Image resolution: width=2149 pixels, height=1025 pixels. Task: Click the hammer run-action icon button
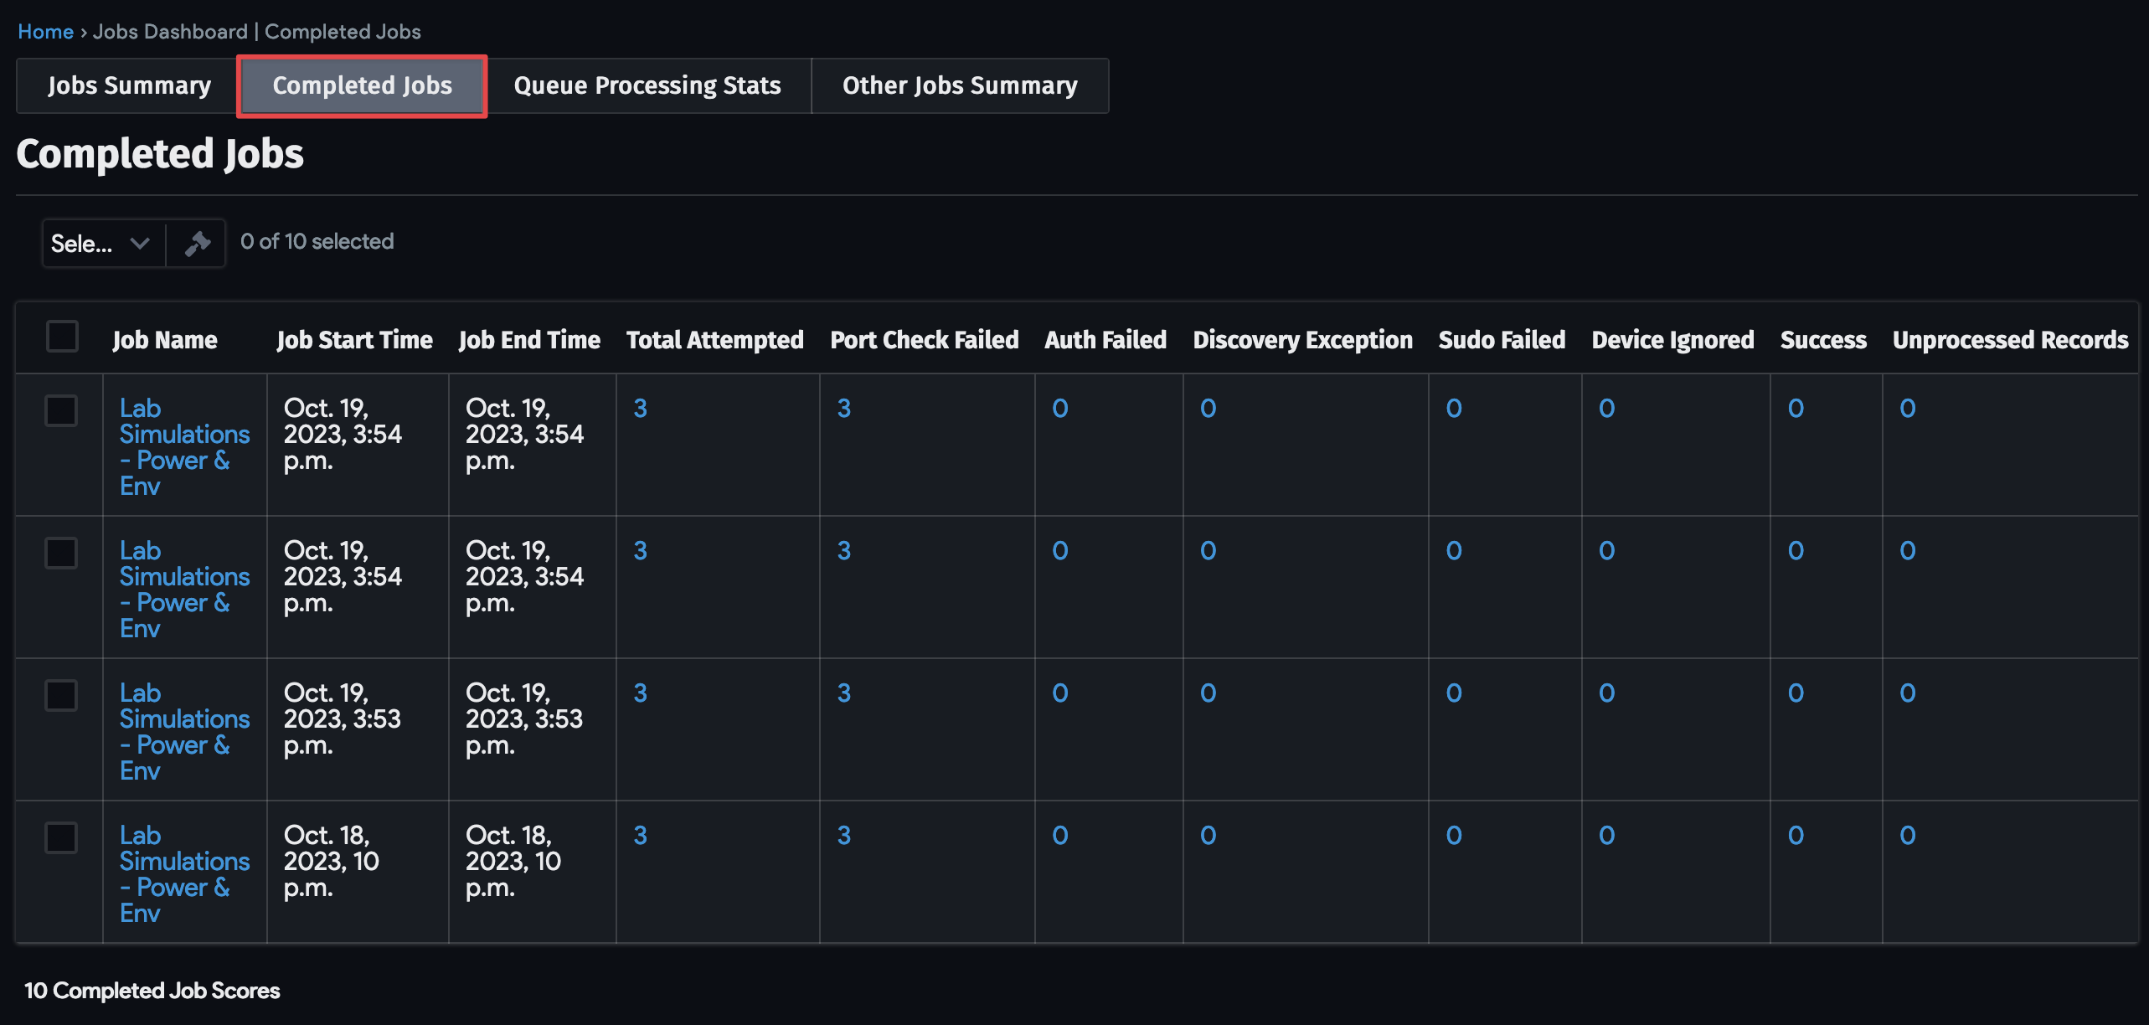tap(197, 244)
